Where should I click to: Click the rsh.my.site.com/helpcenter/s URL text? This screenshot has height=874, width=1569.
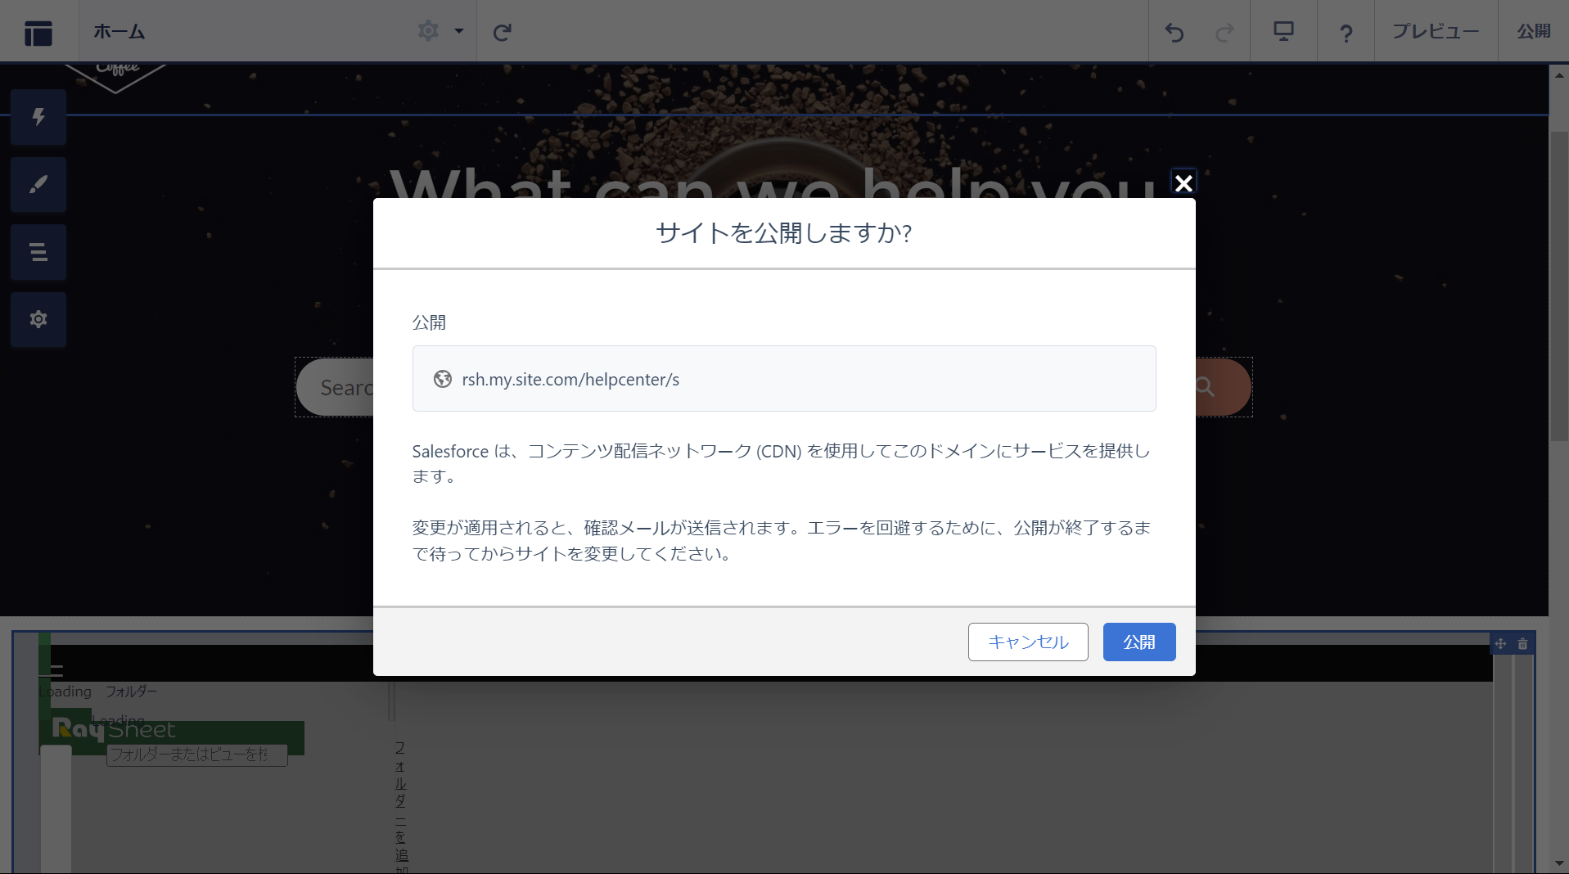(x=570, y=379)
